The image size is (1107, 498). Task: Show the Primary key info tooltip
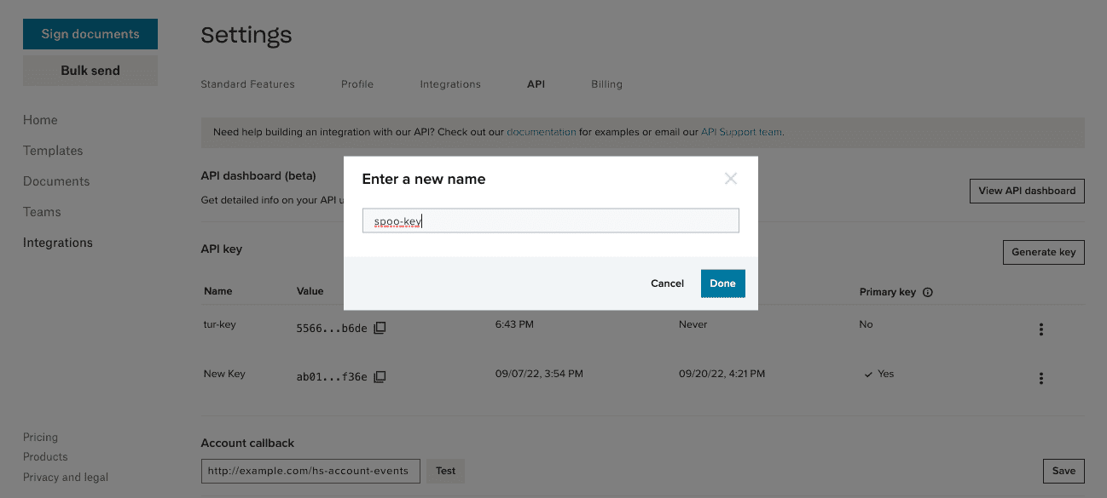[929, 291]
